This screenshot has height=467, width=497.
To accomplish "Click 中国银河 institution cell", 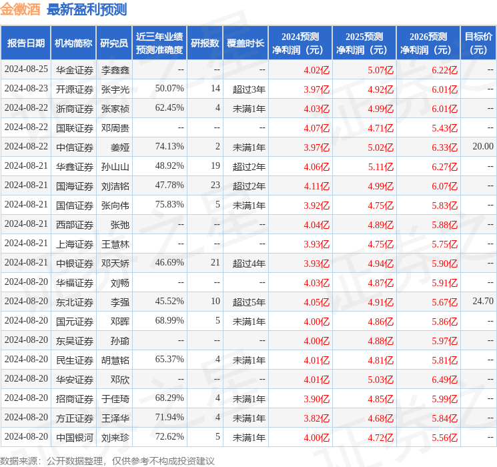I will pos(75,438).
